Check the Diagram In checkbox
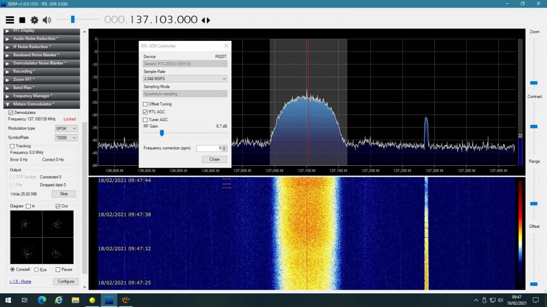The width and height of the screenshot is (547, 307). (x=28, y=206)
